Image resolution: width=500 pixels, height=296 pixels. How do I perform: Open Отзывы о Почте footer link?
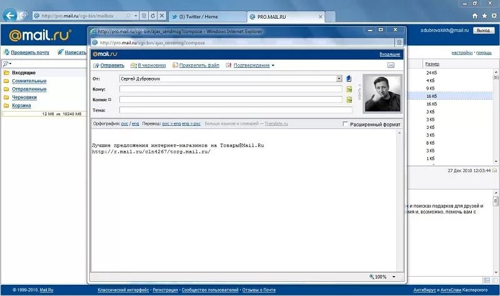tap(259, 290)
